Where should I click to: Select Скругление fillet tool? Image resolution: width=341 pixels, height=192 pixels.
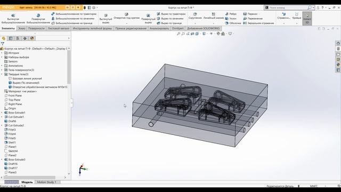195,16
